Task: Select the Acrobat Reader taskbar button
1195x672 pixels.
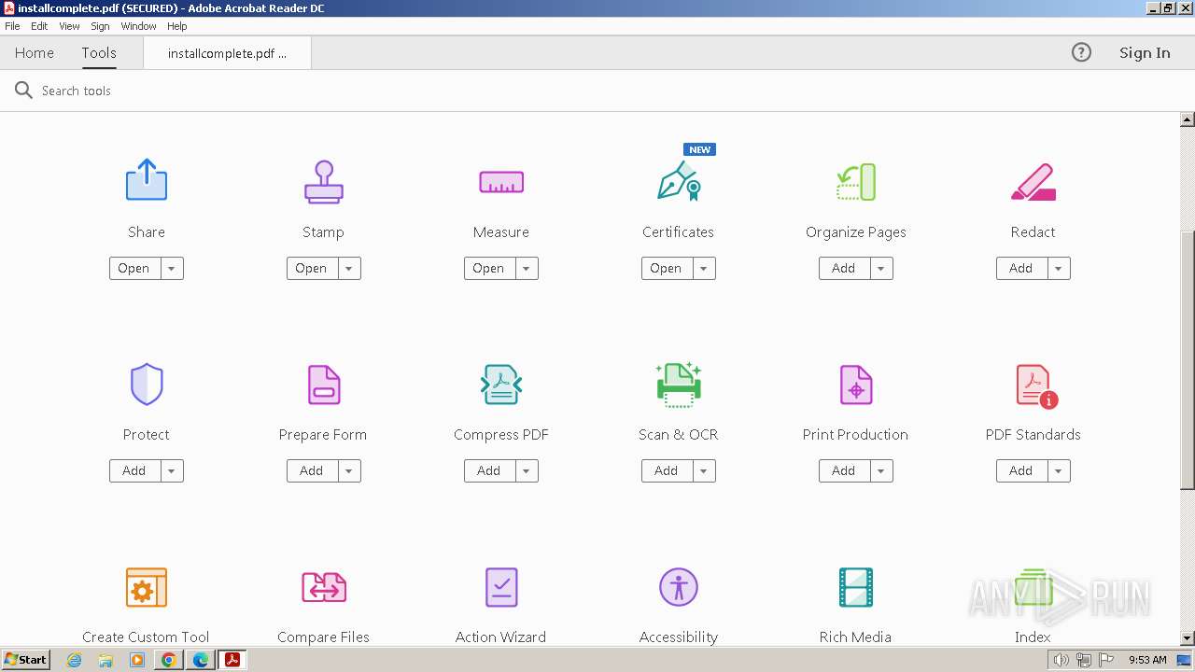Action: coord(232,660)
